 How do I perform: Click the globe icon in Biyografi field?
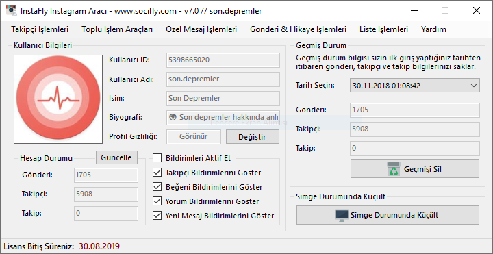click(173, 117)
